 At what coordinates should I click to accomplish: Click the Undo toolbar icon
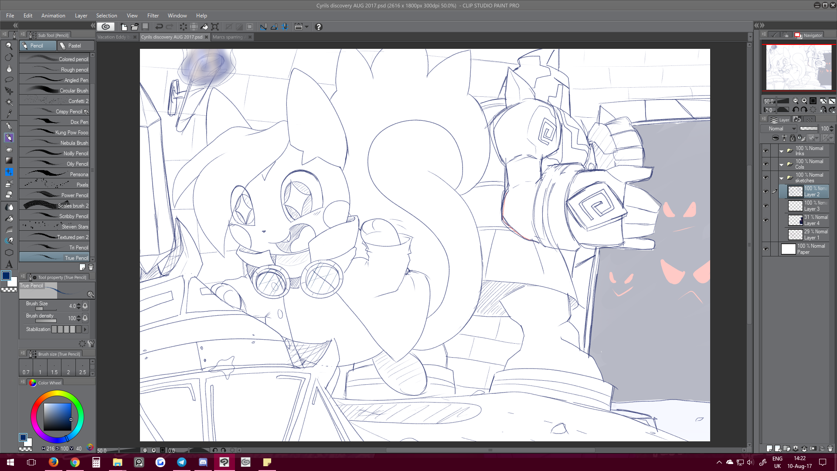tap(159, 27)
